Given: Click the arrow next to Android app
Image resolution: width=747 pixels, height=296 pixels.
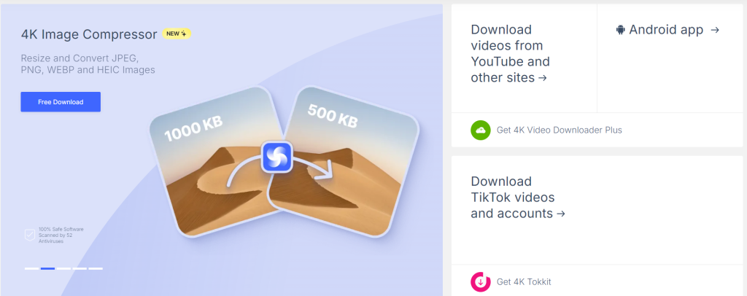Looking at the screenshot, I should (x=714, y=30).
